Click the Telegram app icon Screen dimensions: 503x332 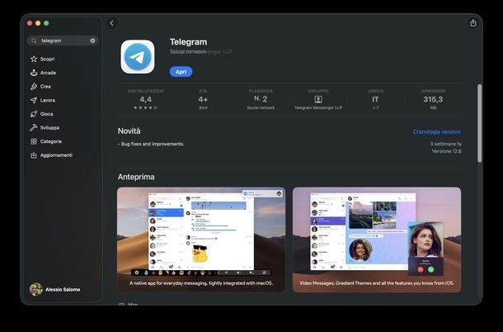pos(138,57)
